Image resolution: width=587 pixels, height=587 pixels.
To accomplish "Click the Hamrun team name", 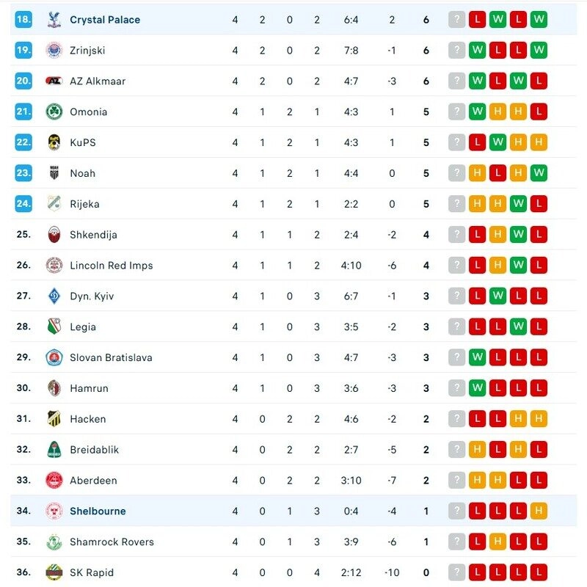I will (91, 388).
